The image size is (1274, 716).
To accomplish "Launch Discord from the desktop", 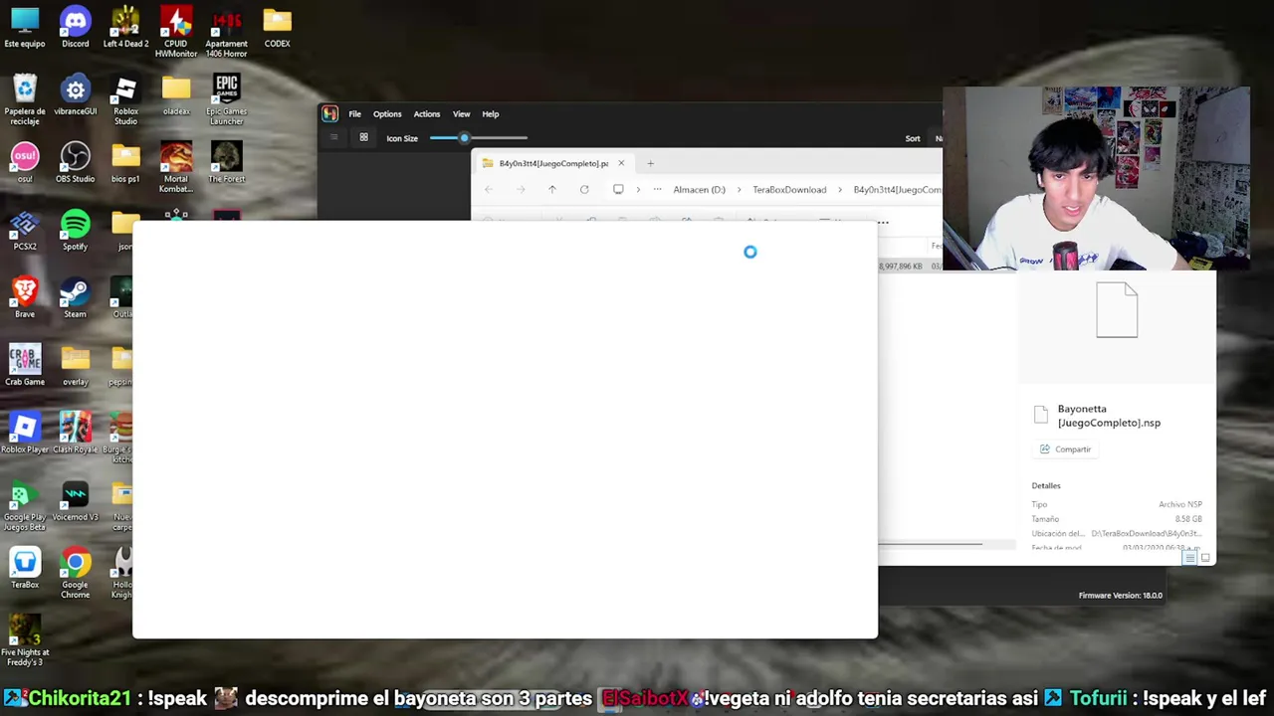I will coord(75,28).
